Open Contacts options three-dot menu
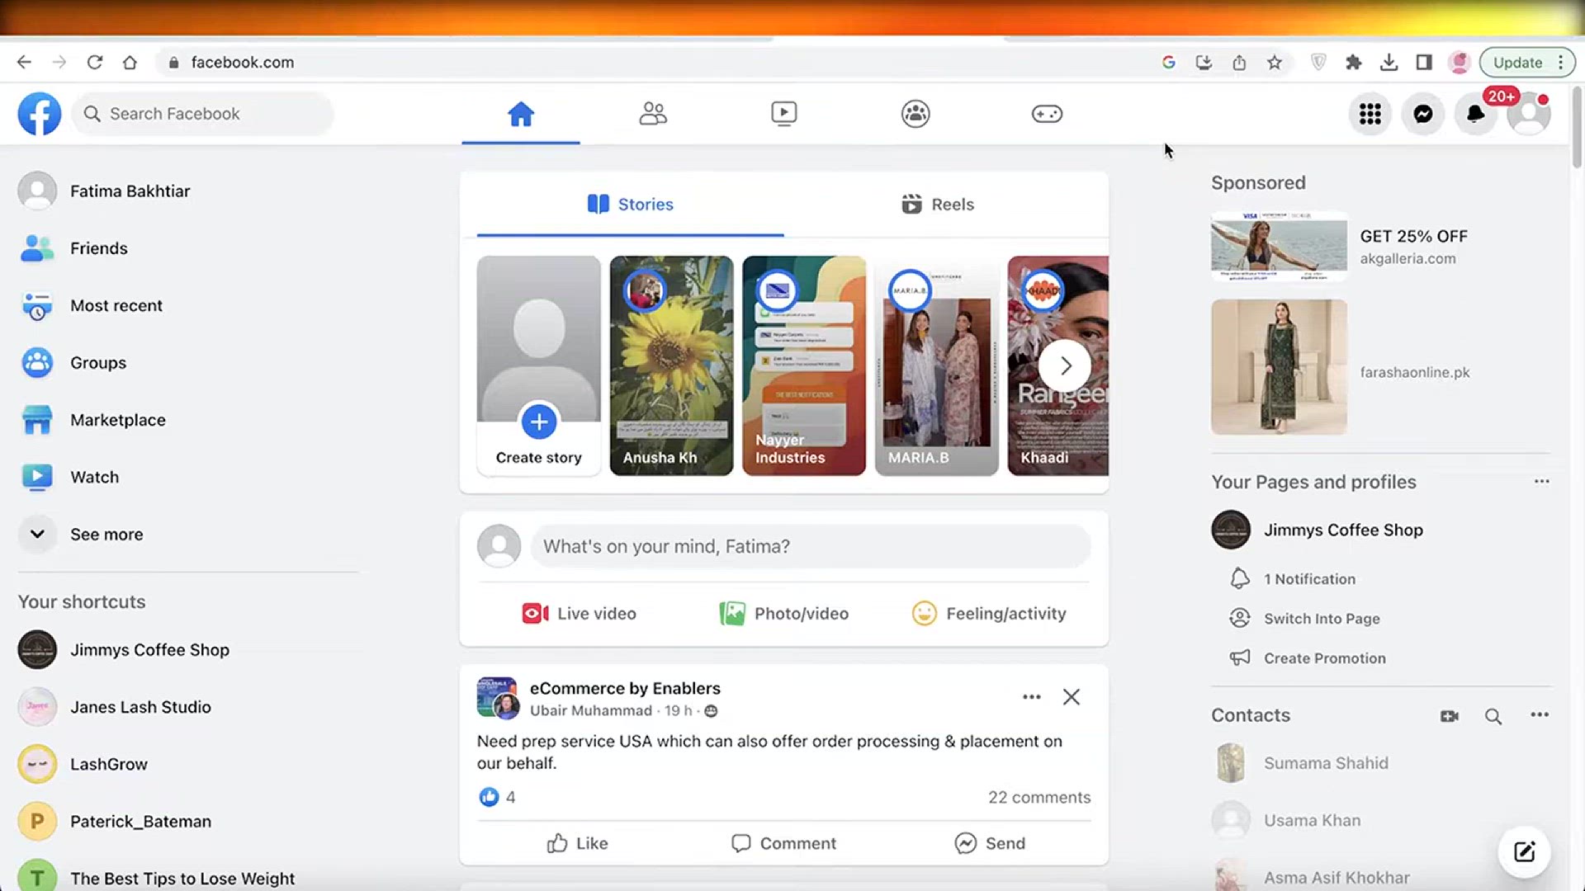1585x891 pixels. pyautogui.click(x=1540, y=715)
